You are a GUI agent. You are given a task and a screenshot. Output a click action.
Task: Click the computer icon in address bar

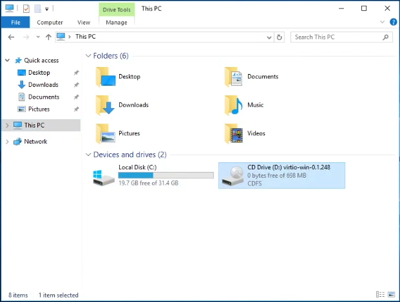point(61,37)
